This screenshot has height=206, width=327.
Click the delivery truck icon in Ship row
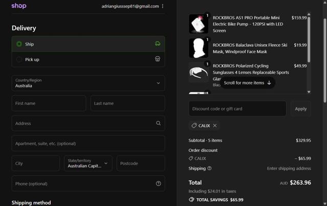[x=158, y=43]
